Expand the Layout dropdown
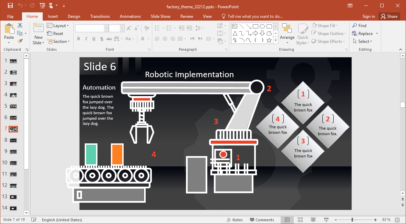 coord(58,25)
